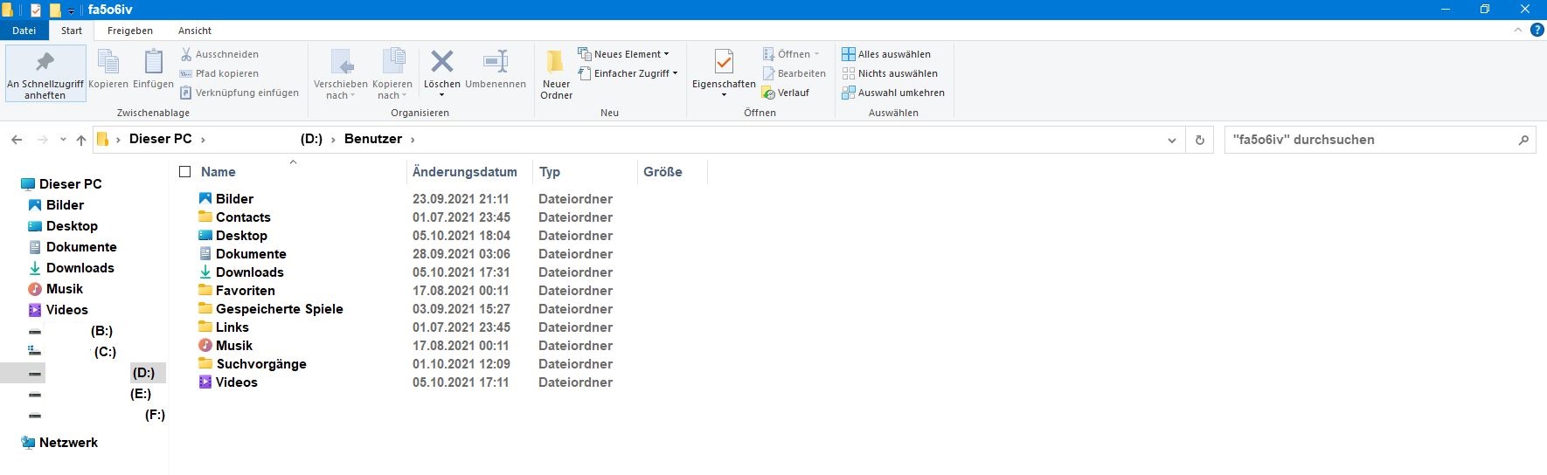The width and height of the screenshot is (1547, 475).
Task: Create a new folder with Neuer Ordner
Action: click(x=556, y=74)
